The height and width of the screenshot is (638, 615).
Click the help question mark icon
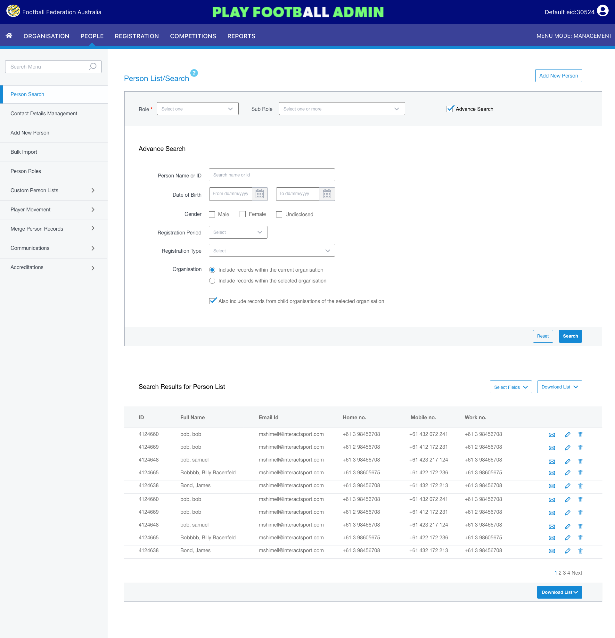coord(194,73)
